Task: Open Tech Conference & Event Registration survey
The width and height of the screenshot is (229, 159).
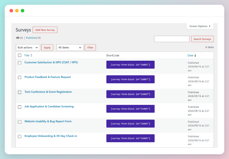Action: click(x=48, y=92)
